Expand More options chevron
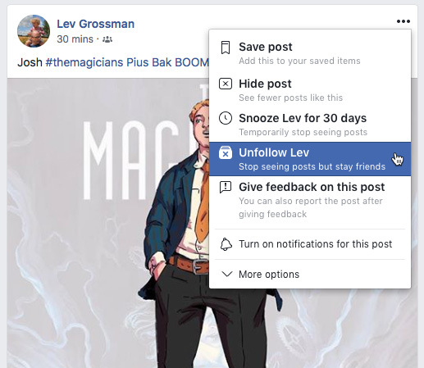This screenshot has width=424, height=368. (227, 274)
